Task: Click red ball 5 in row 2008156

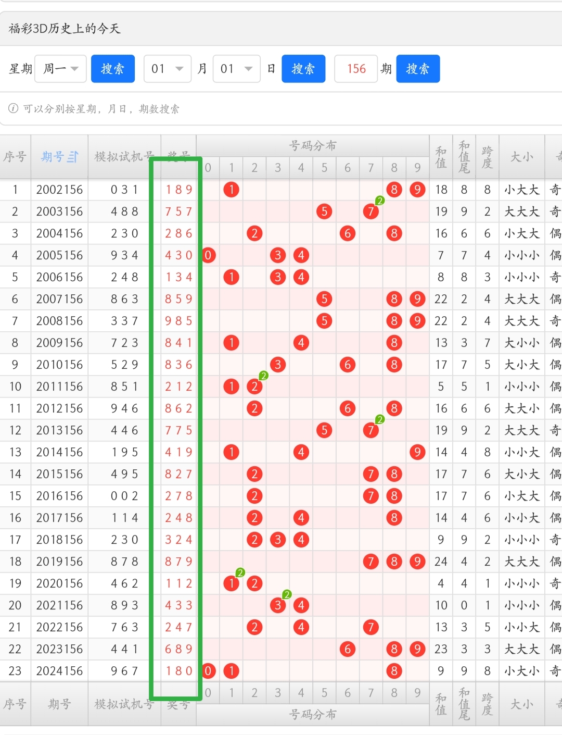Action: (x=324, y=321)
